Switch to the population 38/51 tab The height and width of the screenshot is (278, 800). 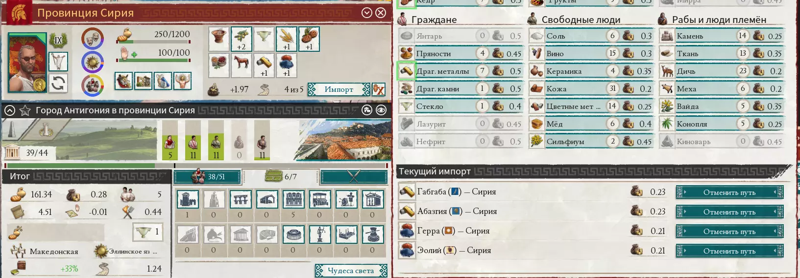[x=208, y=176]
